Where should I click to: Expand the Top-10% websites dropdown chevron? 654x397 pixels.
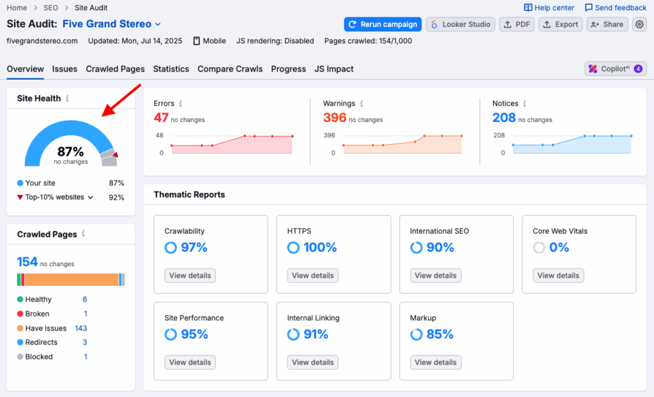91,197
